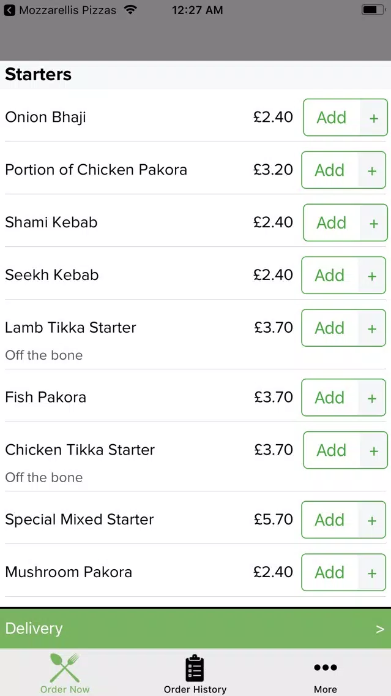Viewport: 391px width, 696px height.
Task: Tap the Order Now fork and spoon icon
Action: point(65,668)
